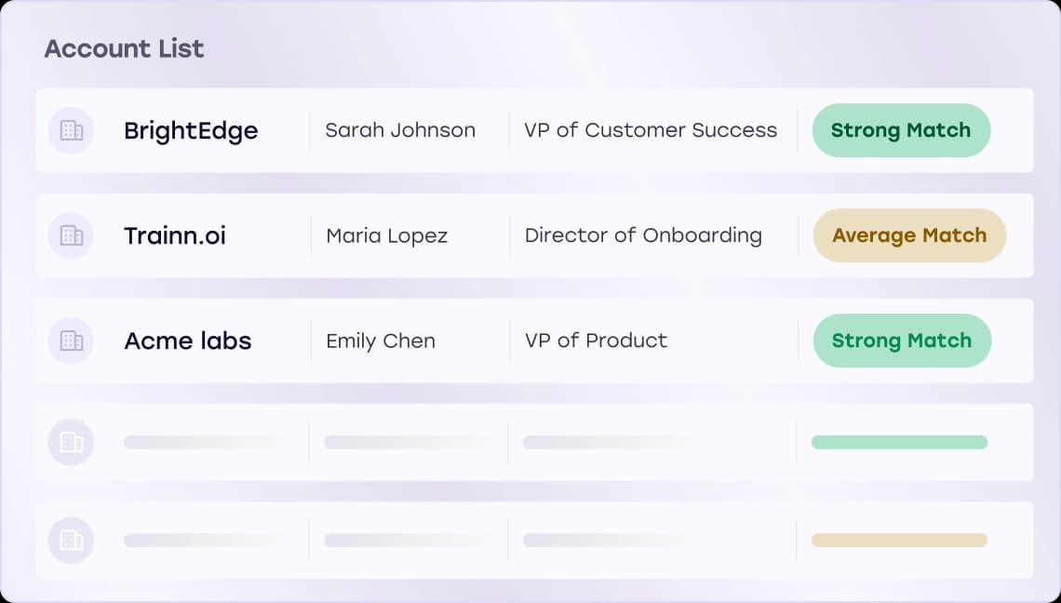
Task: Click the Strong Match badge beside Acme labs
Action: coord(901,341)
